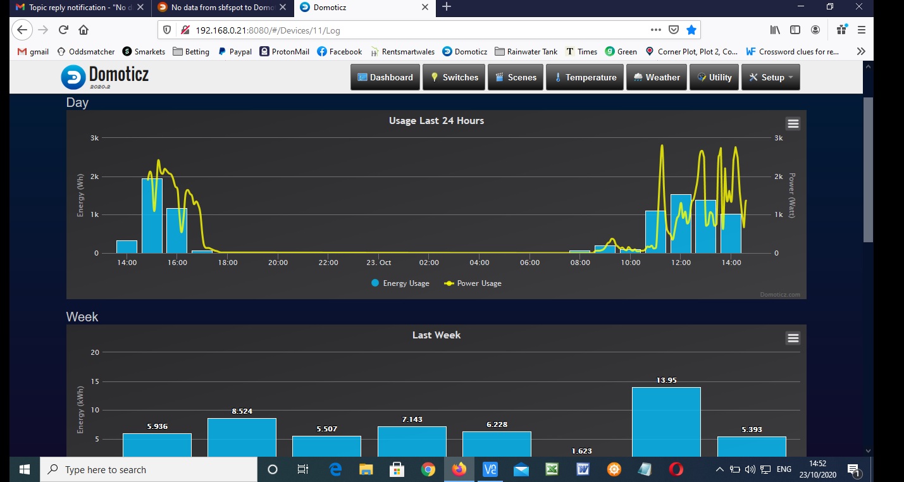
Task: Open the Utility page
Action: [714, 77]
